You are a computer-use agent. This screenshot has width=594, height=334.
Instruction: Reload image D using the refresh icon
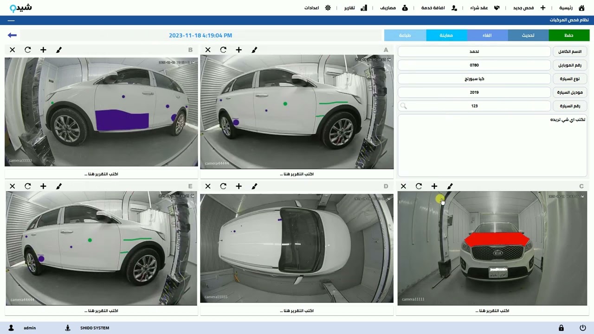223,186
